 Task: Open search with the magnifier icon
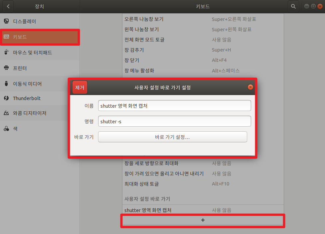(x=293, y=6)
